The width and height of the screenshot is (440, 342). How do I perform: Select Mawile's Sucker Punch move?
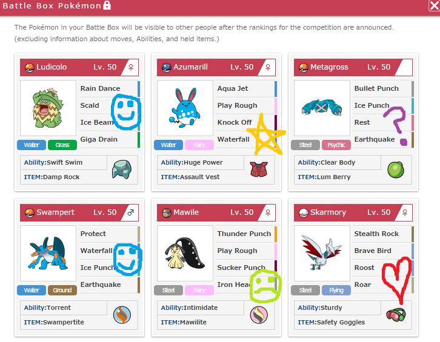point(246,268)
